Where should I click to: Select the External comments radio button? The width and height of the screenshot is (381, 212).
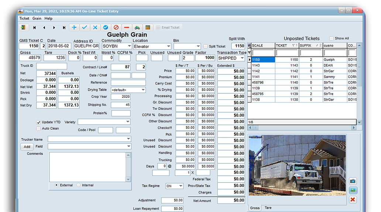pos(56,185)
